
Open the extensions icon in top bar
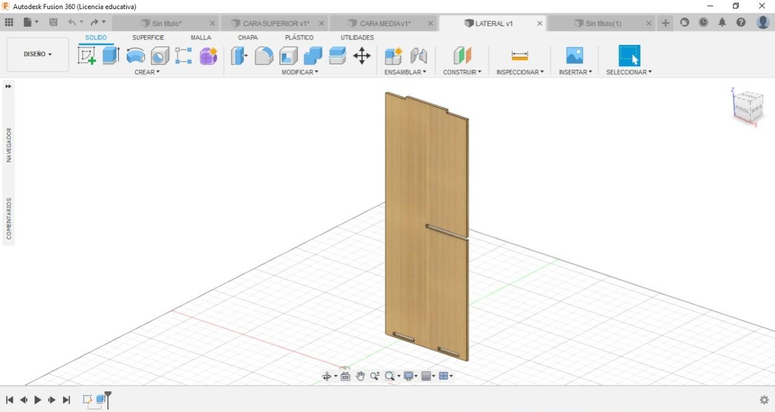[x=685, y=22]
